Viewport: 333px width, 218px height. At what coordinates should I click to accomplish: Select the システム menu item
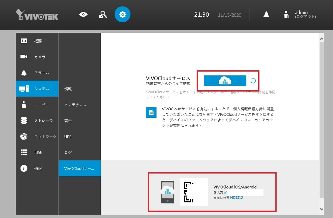pyautogui.click(x=37, y=89)
